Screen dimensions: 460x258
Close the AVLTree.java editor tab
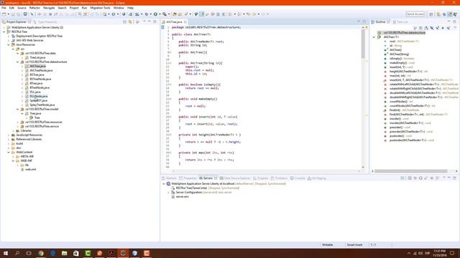(185, 22)
